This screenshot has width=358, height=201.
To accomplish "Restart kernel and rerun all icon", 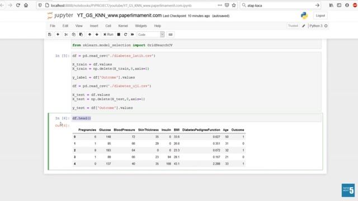I will click(x=132, y=35).
